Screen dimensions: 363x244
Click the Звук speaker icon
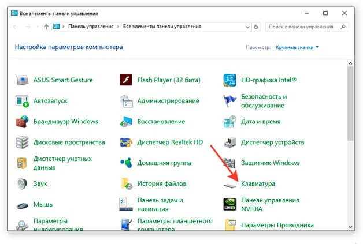[22, 184]
